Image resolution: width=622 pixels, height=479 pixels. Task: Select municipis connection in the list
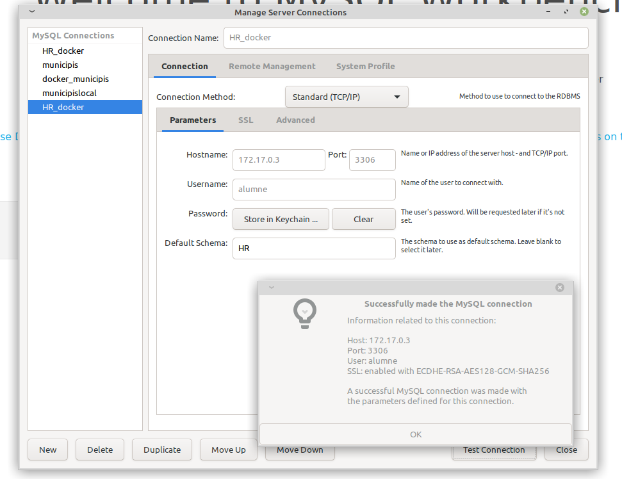pyautogui.click(x=60, y=65)
